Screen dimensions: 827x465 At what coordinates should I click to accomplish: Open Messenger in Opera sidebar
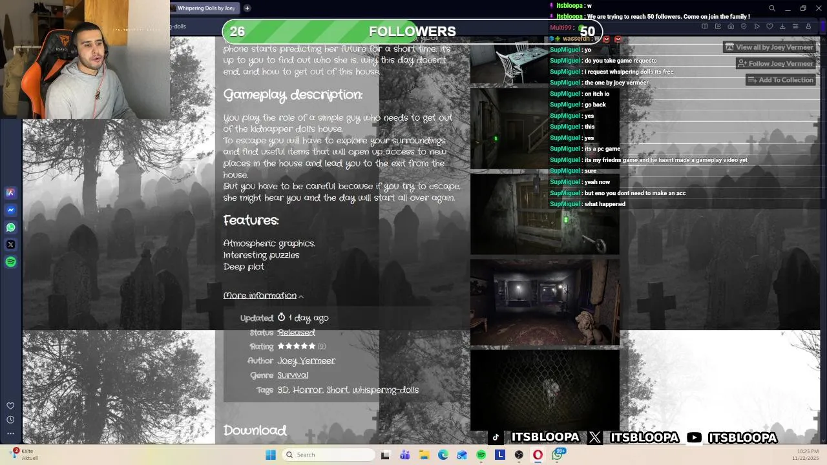coord(10,210)
